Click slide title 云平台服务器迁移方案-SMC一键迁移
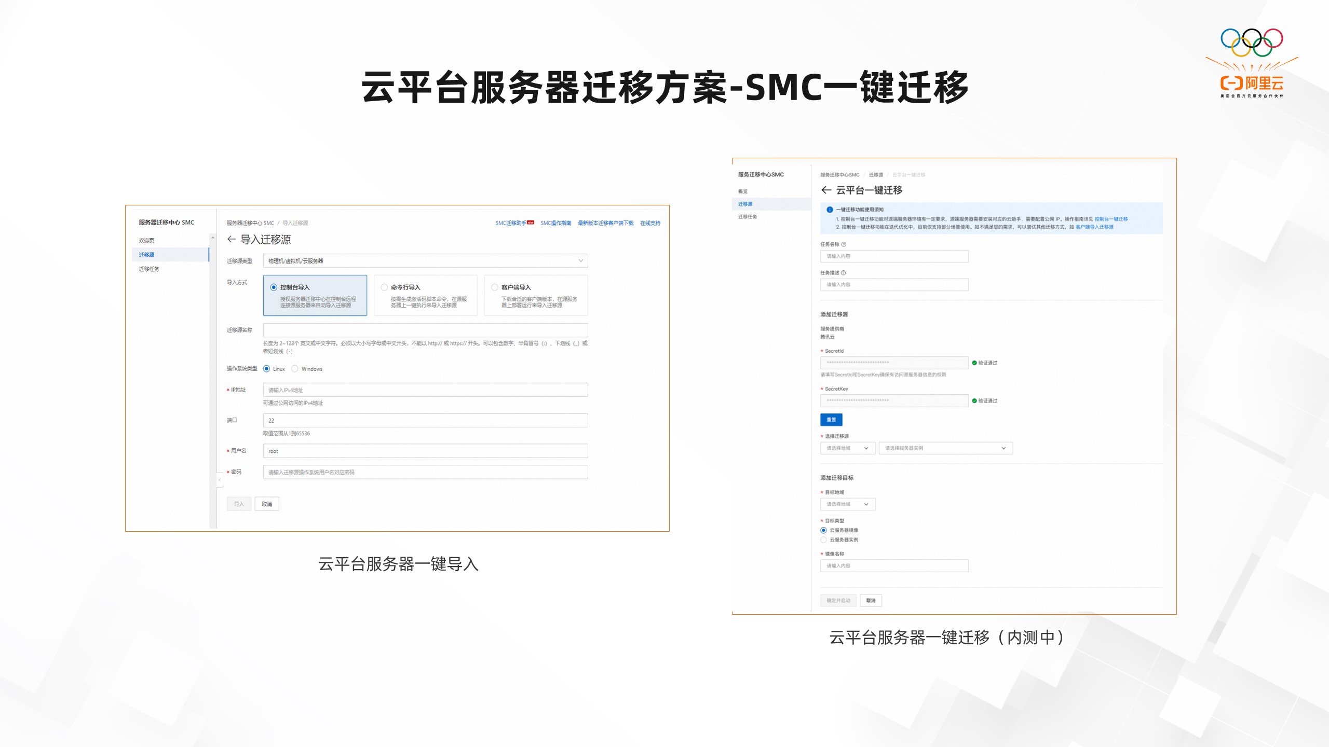 click(665, 88)
